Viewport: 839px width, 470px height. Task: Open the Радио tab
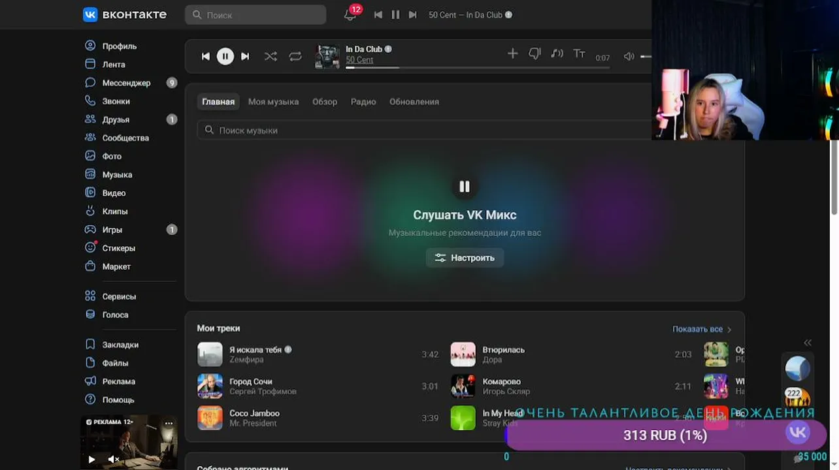click(363, 102)
